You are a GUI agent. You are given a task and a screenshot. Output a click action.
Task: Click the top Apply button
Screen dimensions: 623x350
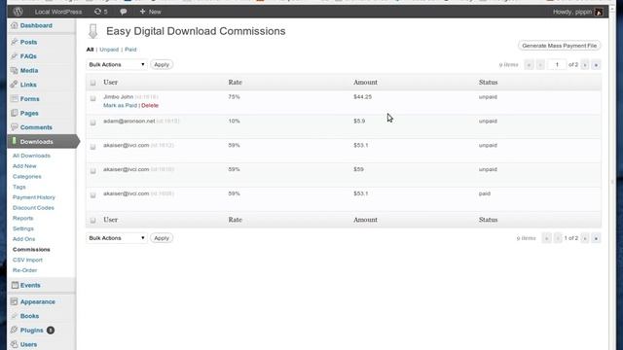[x=162, y=65]
